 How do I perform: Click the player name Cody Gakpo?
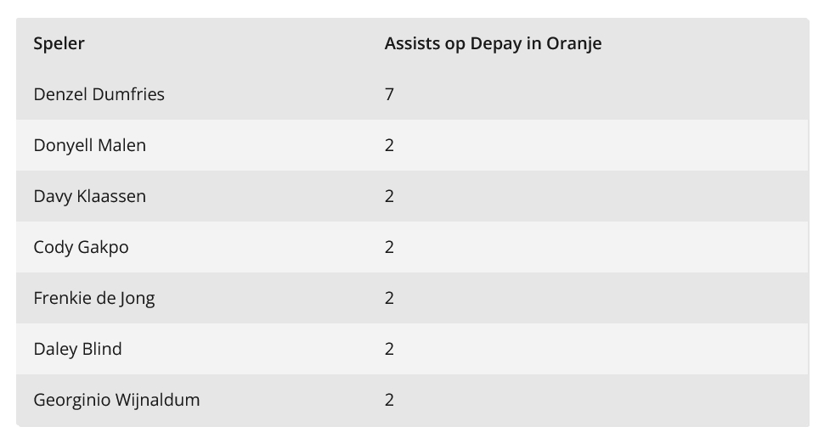pos(81,247)
